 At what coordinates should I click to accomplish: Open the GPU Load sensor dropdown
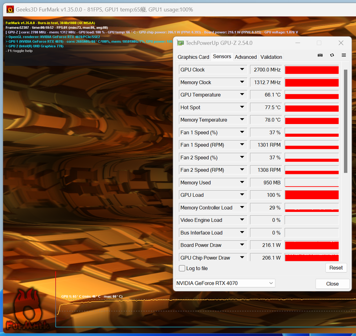click(x=242, y=195)
